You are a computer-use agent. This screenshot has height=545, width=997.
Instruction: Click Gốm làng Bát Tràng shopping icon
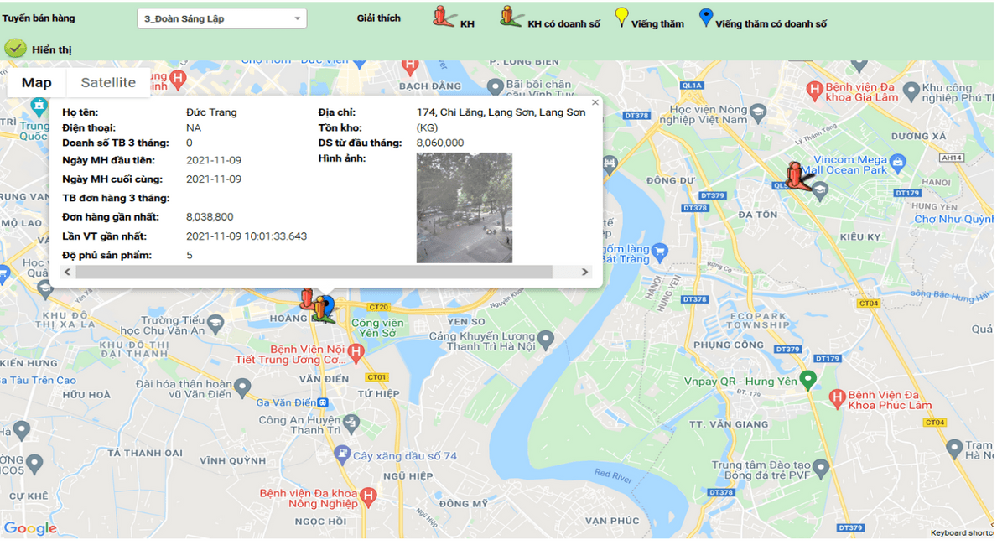point(660,251)
